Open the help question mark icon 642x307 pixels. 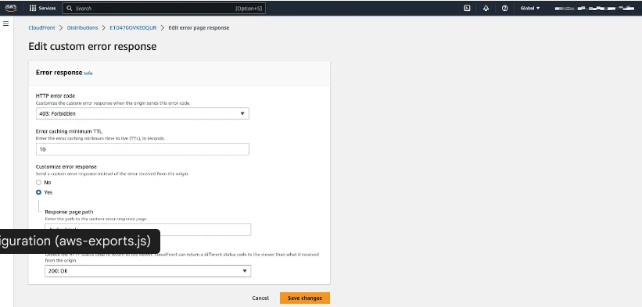click(504, 8)
